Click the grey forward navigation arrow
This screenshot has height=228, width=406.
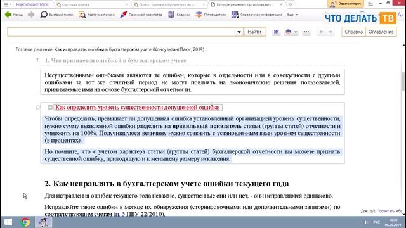coord(31,15)
